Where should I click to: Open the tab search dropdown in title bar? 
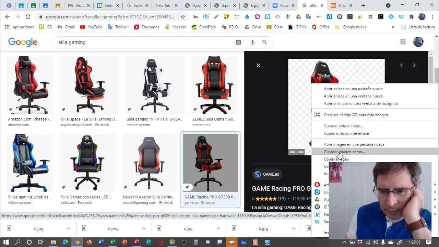click(388, 5)
